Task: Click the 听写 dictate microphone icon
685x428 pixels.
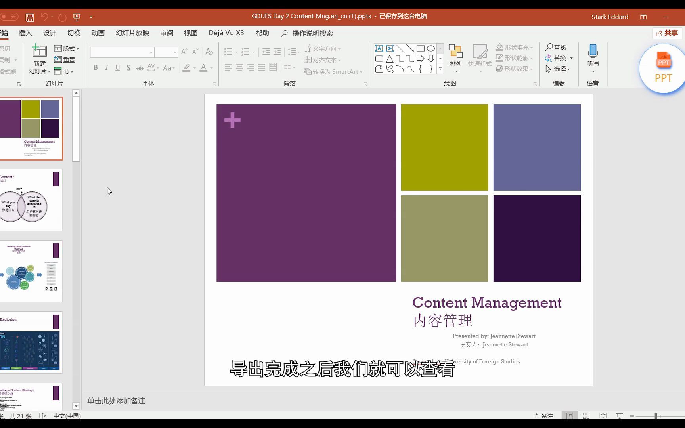Action: [x=593, y=52]
